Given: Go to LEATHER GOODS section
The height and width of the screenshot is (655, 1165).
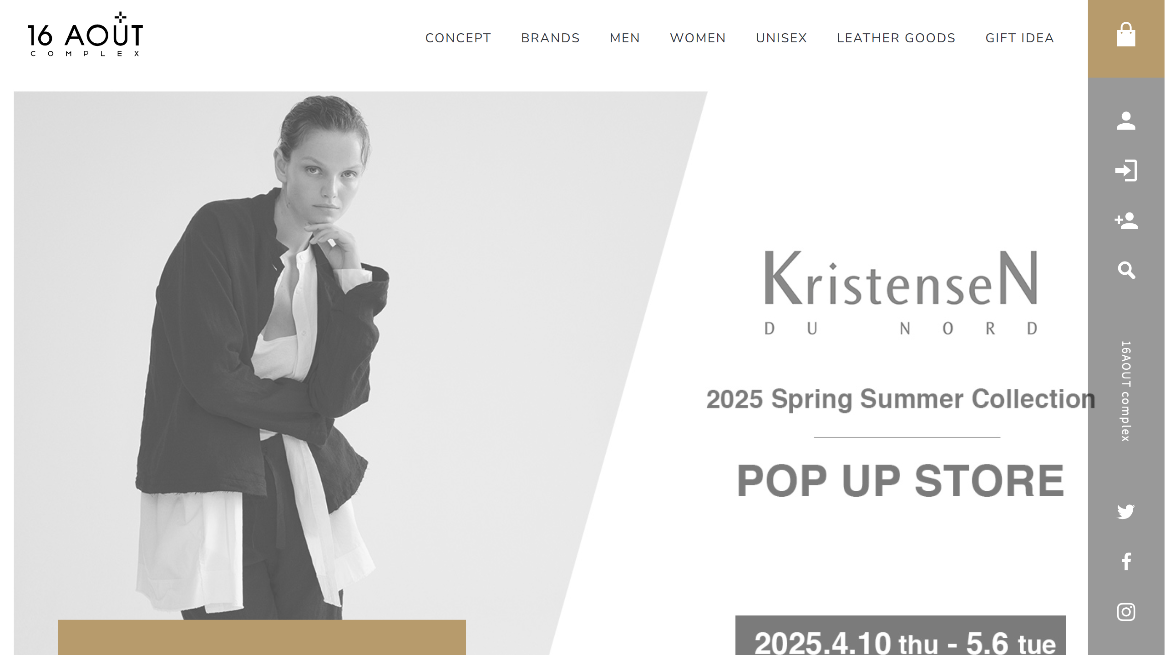Looking at the screenshot, I should [x=896, y=38].
